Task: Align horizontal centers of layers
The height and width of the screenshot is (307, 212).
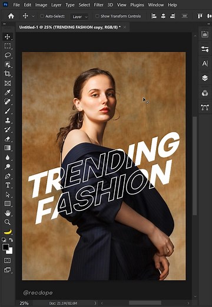Action: (163, 16)
